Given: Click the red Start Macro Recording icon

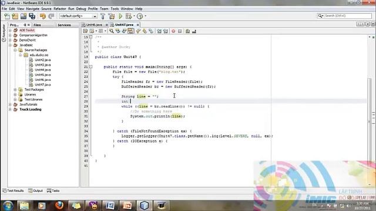Looking at the screenshot, I should (173, 31).
